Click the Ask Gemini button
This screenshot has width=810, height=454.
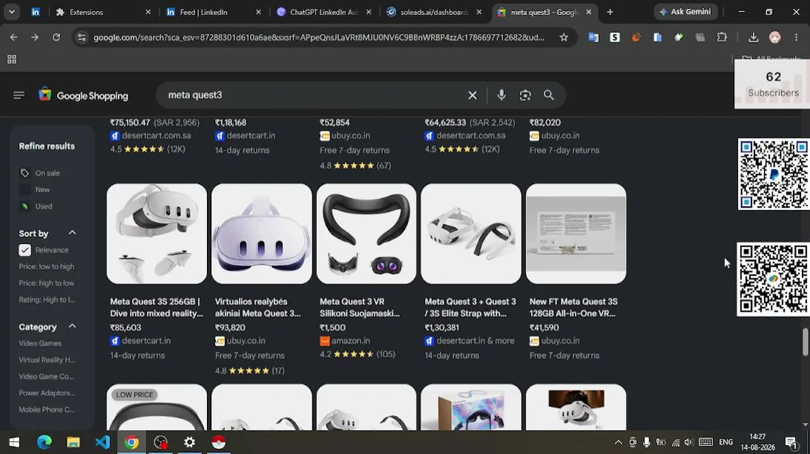[x=684, y=12]
